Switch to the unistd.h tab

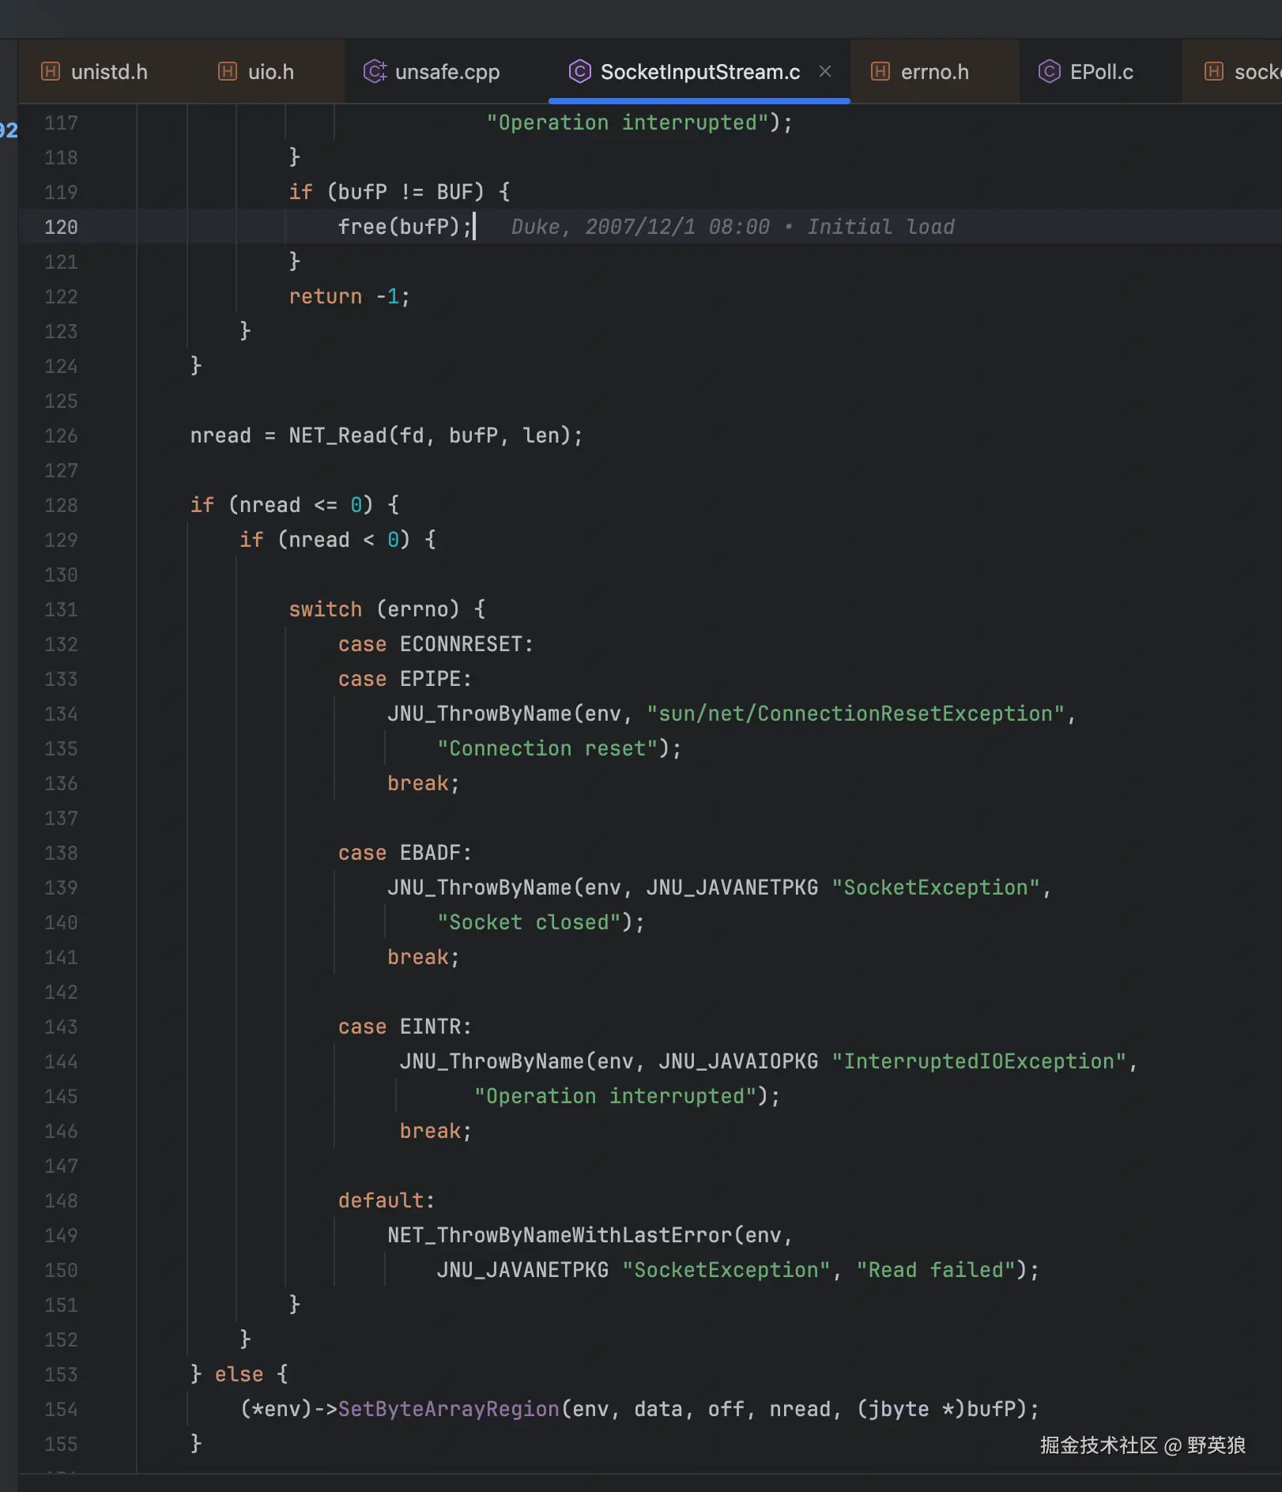109,72
